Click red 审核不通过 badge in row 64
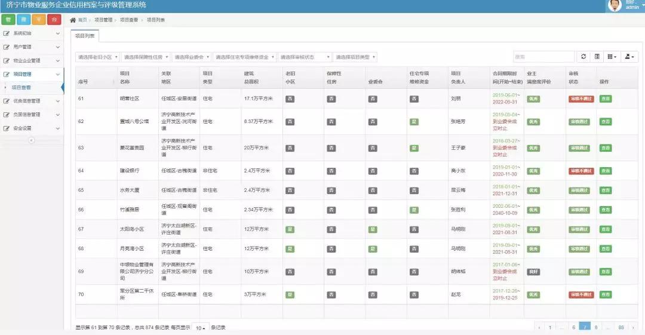 581,171
